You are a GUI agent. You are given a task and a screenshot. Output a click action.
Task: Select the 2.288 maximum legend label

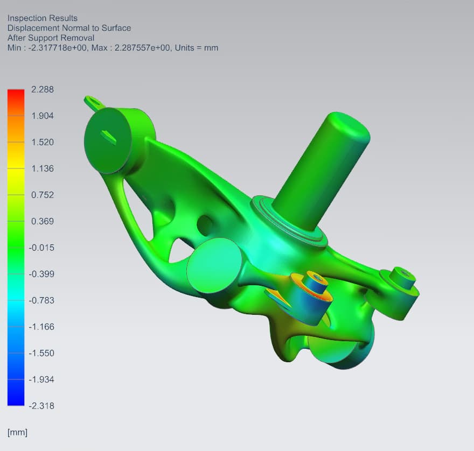[x=43, y=89]
